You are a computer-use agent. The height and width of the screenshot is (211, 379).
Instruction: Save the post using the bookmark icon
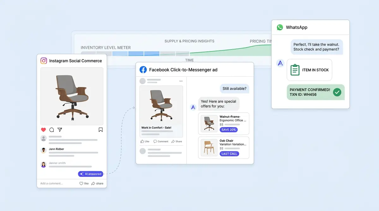pos(100,130)
